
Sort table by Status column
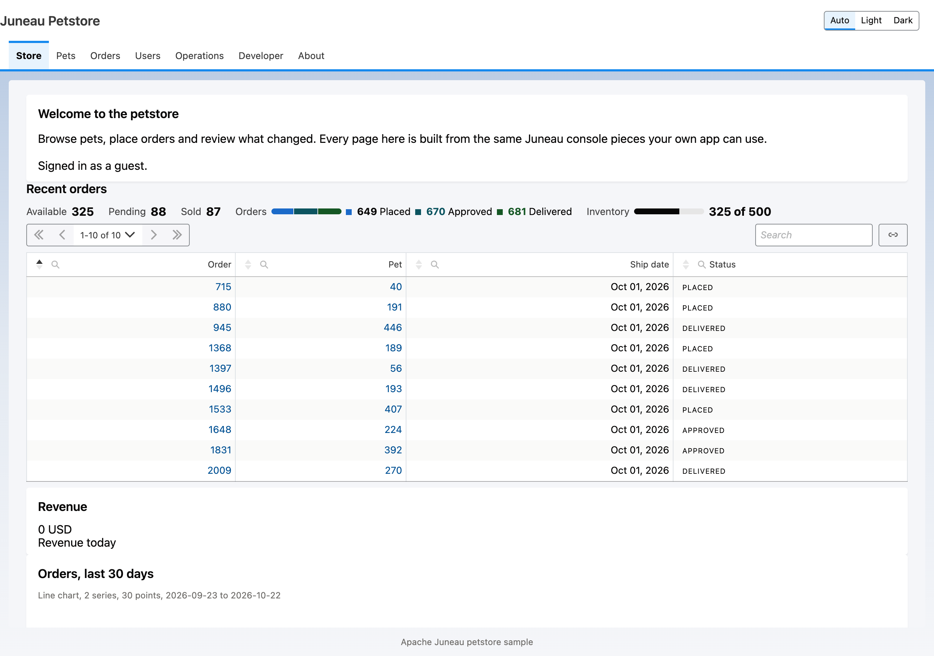(x=686, y=265)
